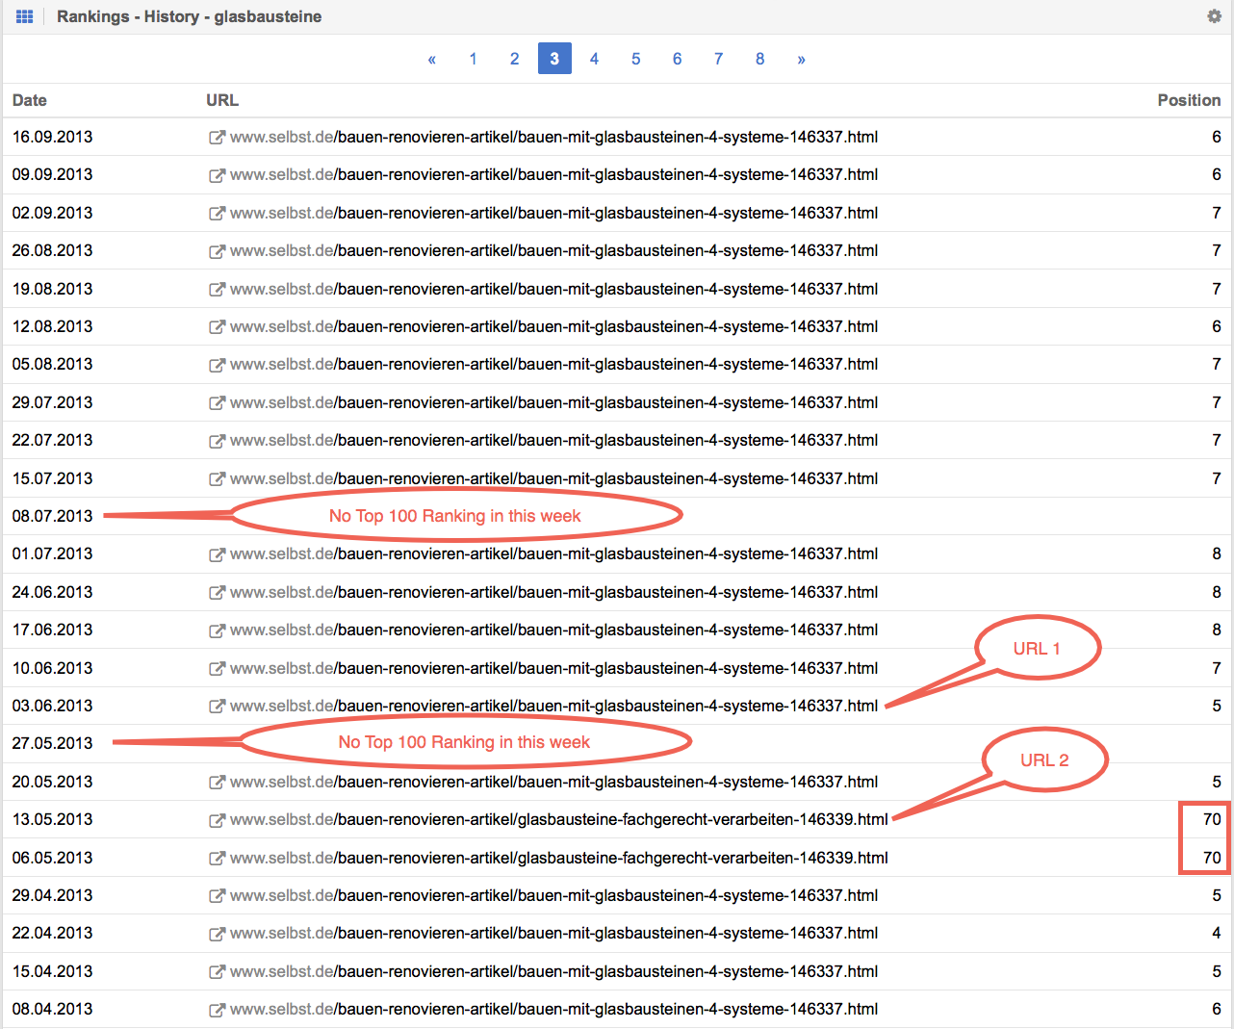Jump to page 1 of rankings
The height and width of the screenshot is (1029, 1234).
[x=473, y=59]
